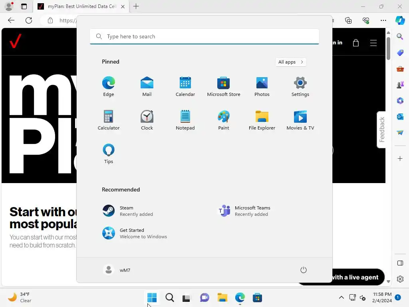409x307 pixels.
Task: Open the Feedback tab
Action: pyautogui.click(x=381, y=130)
